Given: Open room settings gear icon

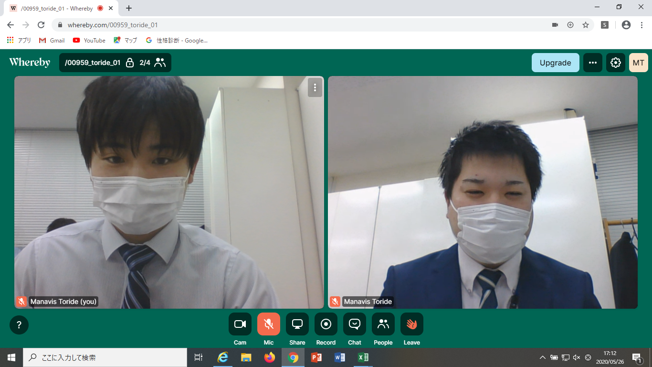Looking at the screenshot, I should (616, 63).
